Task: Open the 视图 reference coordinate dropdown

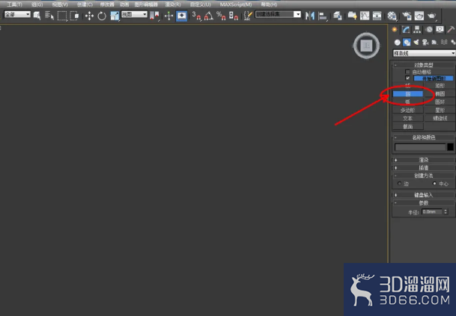Action: (x=134, y=14)
